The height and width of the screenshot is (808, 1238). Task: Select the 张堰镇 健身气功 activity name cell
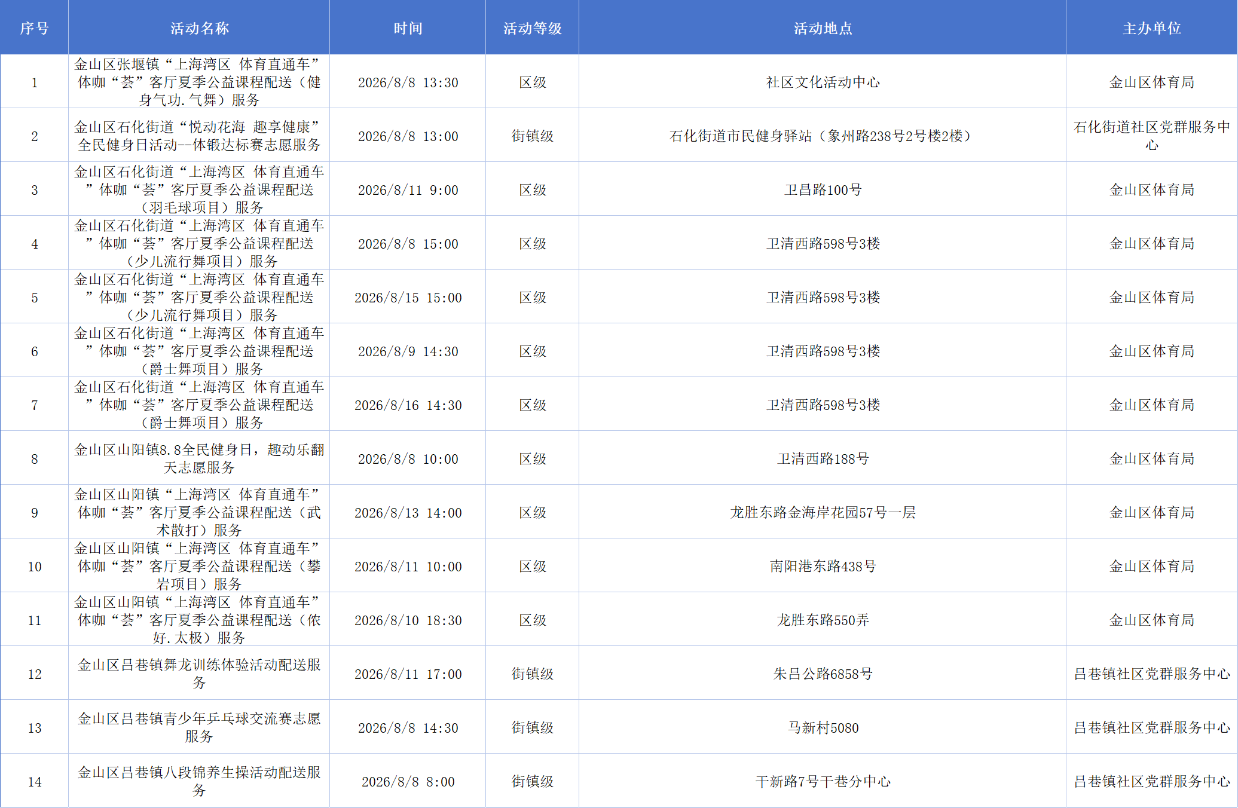[199, 82]
